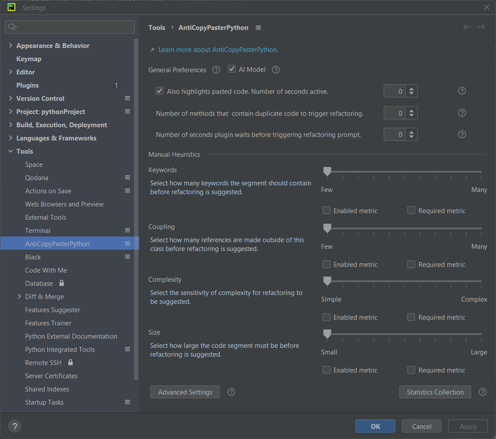
Task: Uncheck Also highlights pasted code checkbox
Action: tap(160, 91)
